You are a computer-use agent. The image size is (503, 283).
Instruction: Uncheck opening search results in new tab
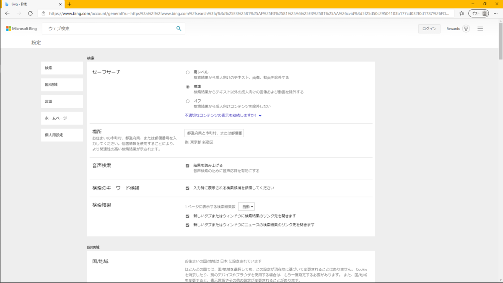pyautogui.click(x=188, y=215)
